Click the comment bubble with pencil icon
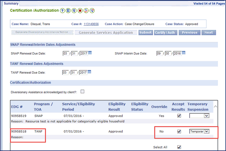The height and width of the screenshot is (151, 226). coord(92,11)
